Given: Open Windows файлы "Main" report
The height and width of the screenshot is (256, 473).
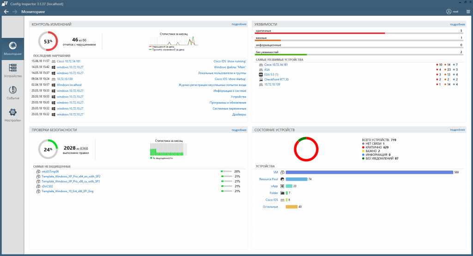Looking at the screenshot, I should pyautogui.click(x=230, y=67).
